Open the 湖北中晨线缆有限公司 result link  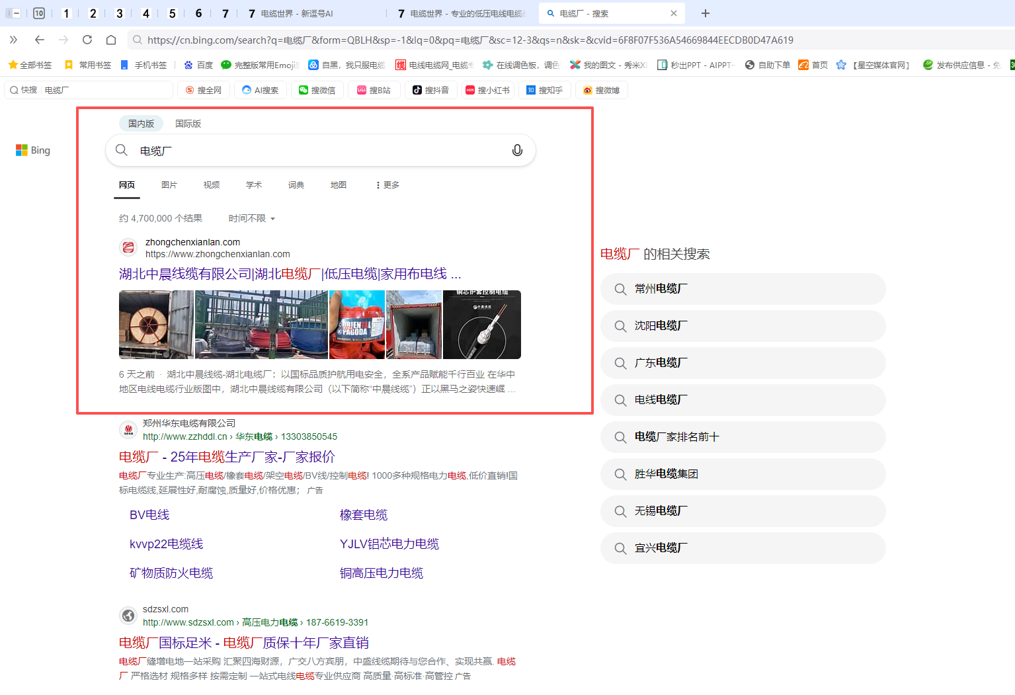tap(290, 272)
